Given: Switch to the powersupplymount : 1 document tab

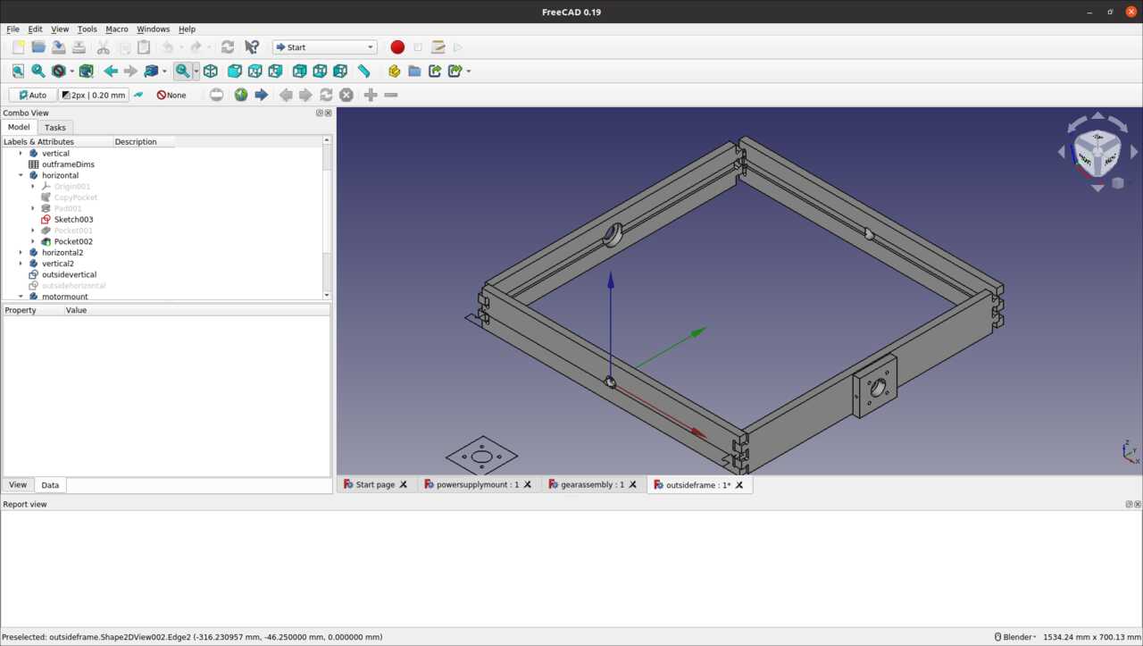Looking at the screenshot, I should pyautogui.click(x=477, y=485).
